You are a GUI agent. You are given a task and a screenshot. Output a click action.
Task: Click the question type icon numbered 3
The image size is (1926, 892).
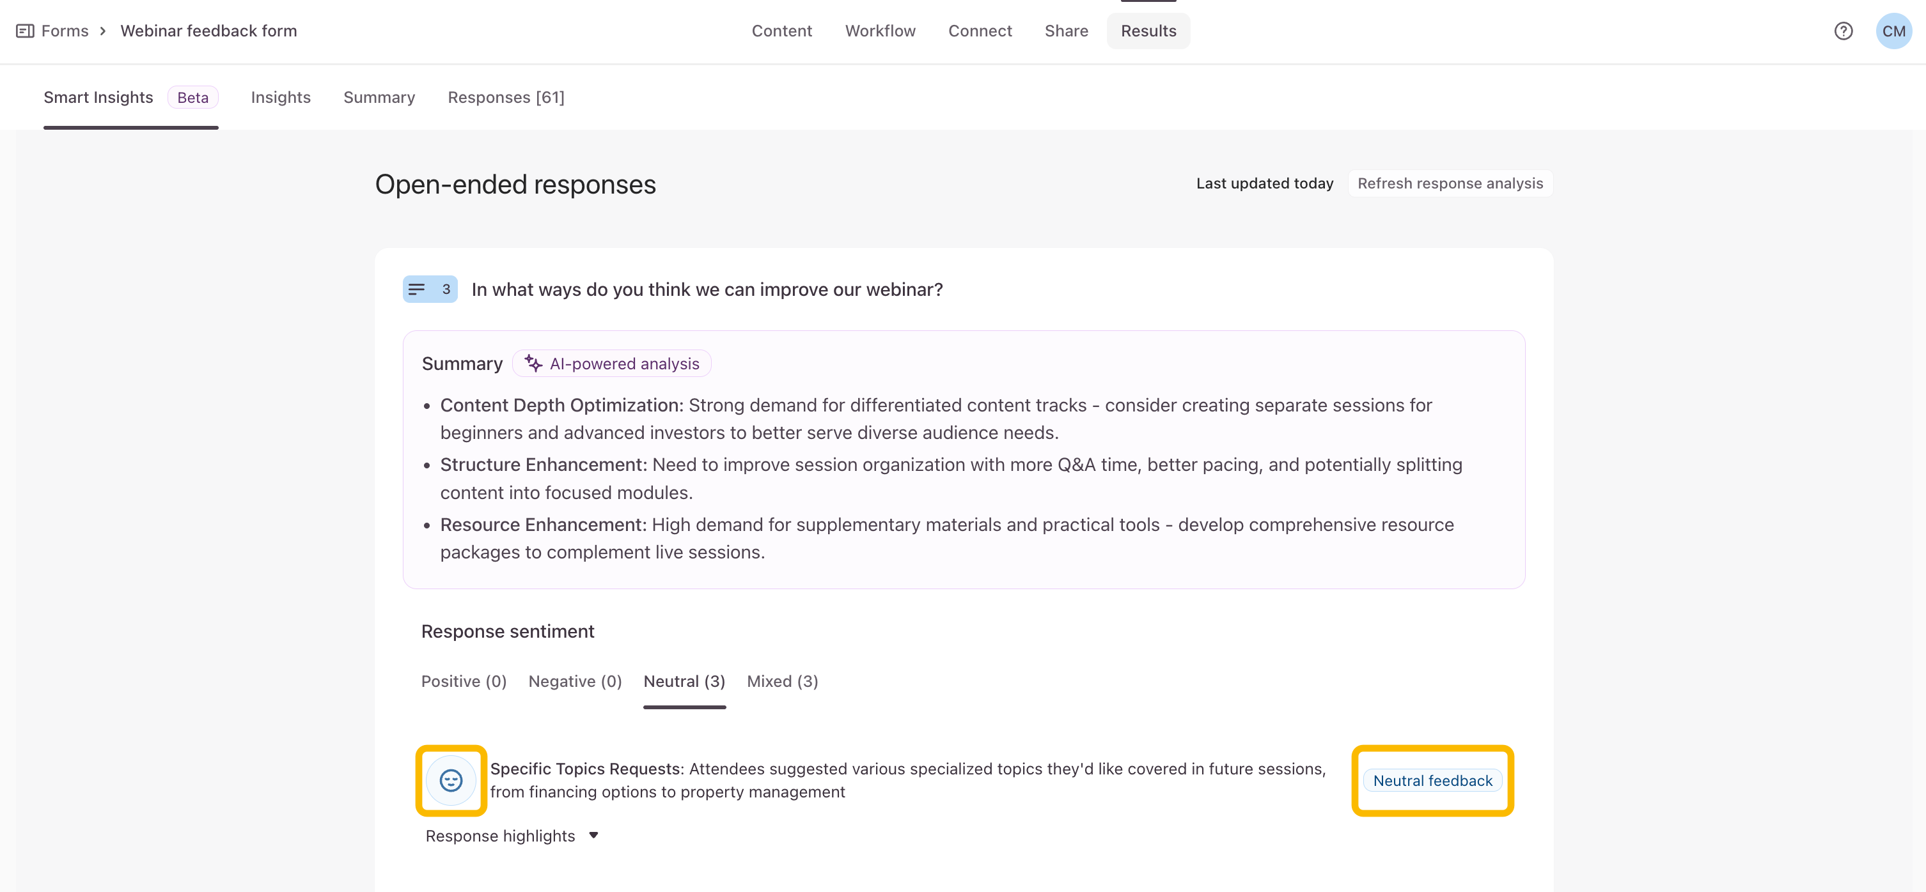coord(430,289)
